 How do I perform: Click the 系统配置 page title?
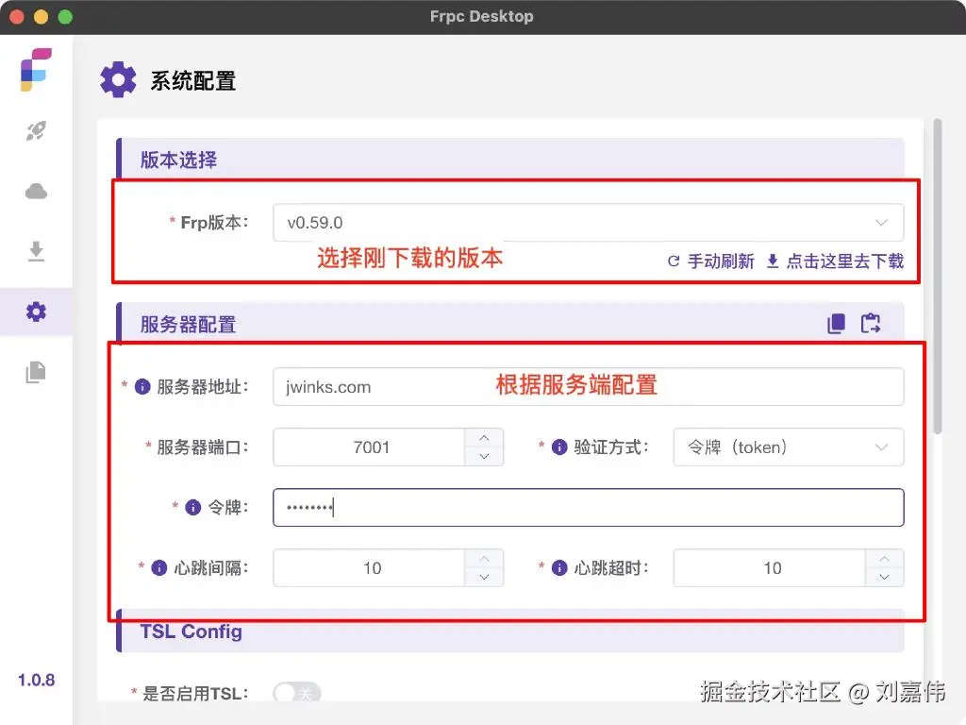click(192, 81)
